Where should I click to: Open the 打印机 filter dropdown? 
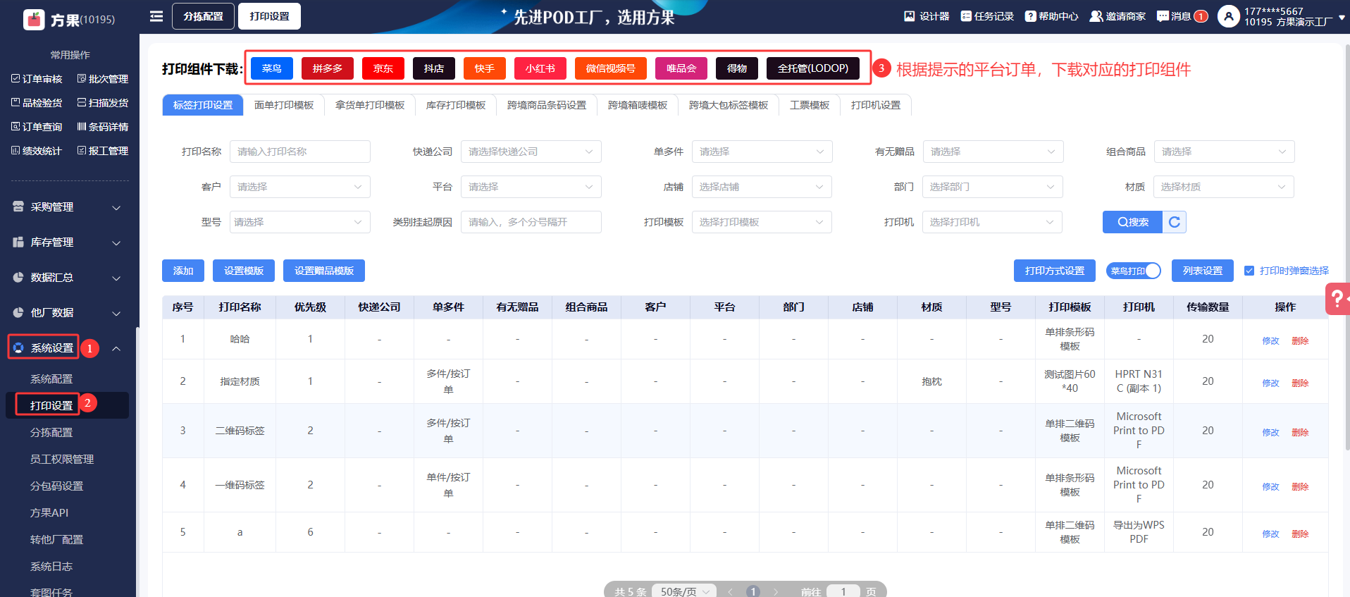click(991, 222)
